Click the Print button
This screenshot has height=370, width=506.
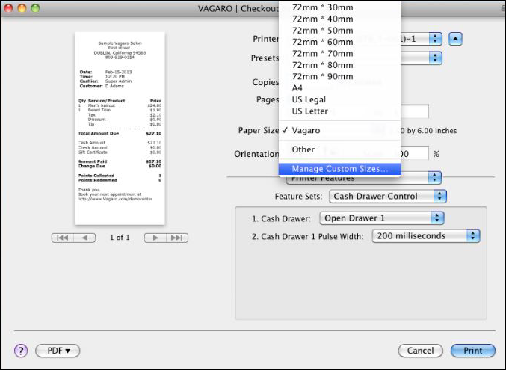[x=473, y=351]
